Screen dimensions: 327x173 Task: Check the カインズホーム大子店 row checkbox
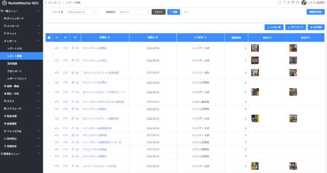[x=49, y=60]
